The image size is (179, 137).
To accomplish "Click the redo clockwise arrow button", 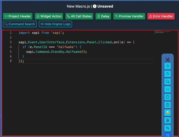I will pyautogui.click(x=167, y=74).
